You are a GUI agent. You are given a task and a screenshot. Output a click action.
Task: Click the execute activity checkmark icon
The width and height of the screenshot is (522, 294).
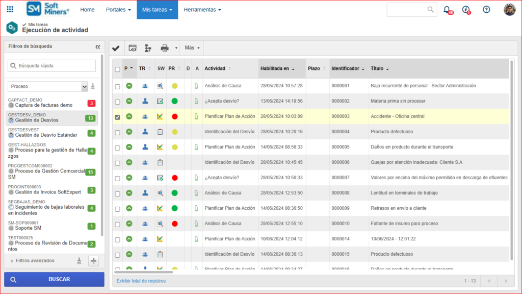(116, 48)
